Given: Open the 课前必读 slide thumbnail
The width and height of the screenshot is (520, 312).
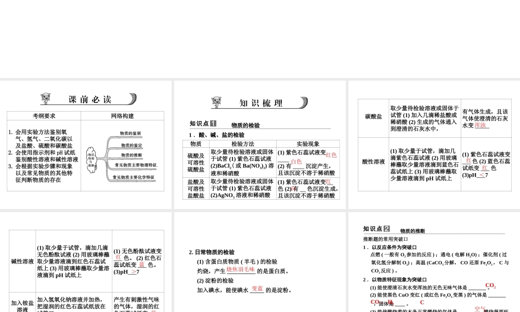Looking at the screenshot, I should (x=86, y=145).
